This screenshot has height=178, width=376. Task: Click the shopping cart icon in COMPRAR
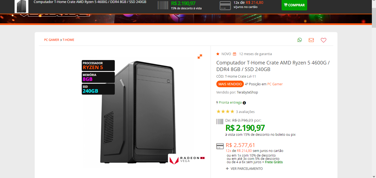coord(286,5)
